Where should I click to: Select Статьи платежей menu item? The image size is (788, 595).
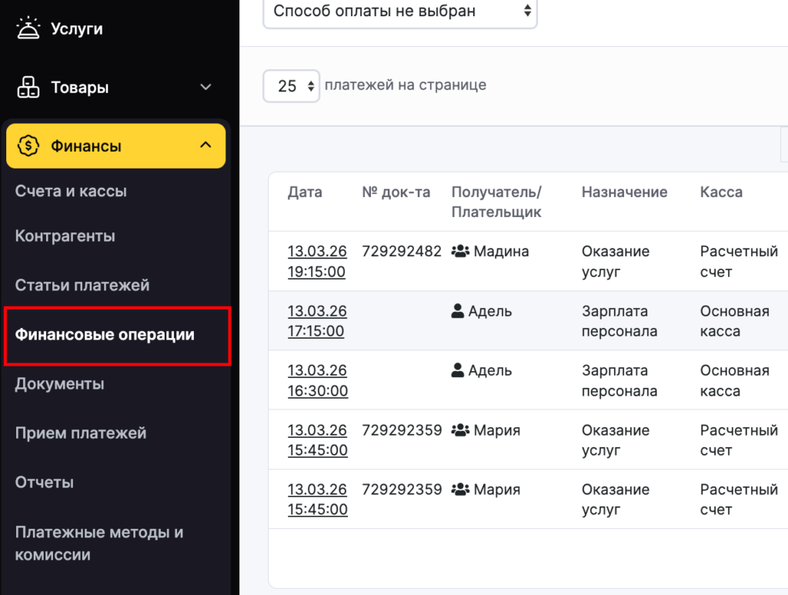point(82,285)
